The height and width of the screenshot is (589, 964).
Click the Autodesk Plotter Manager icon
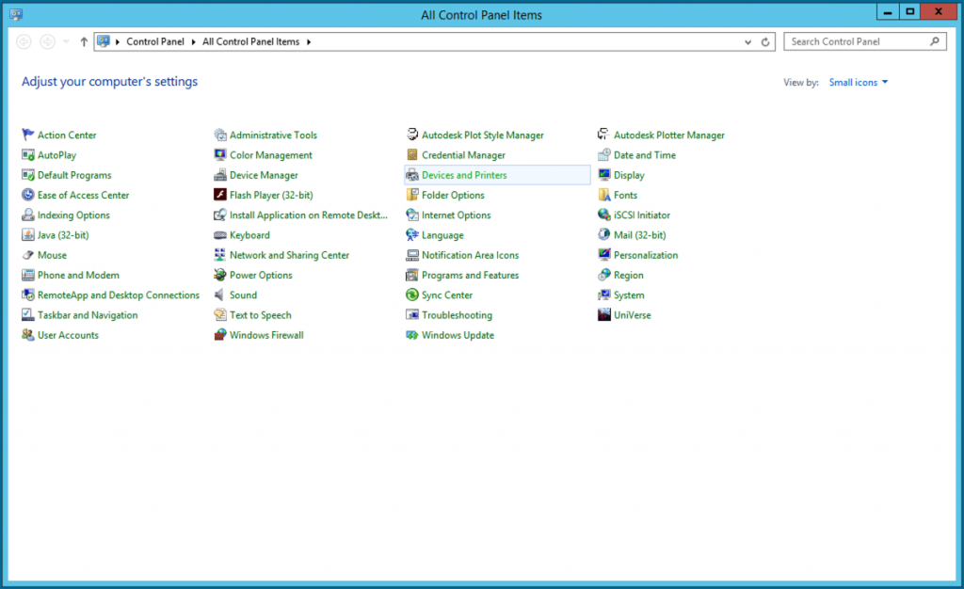click(604, 135)
